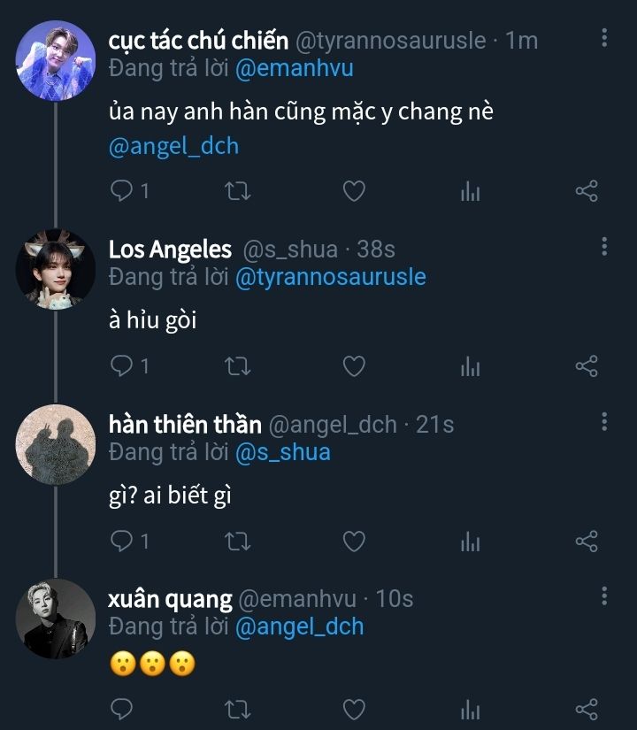Share the hàn thiên thần tweet
This screenshot has height=730, width=637.
click(587, 541)
